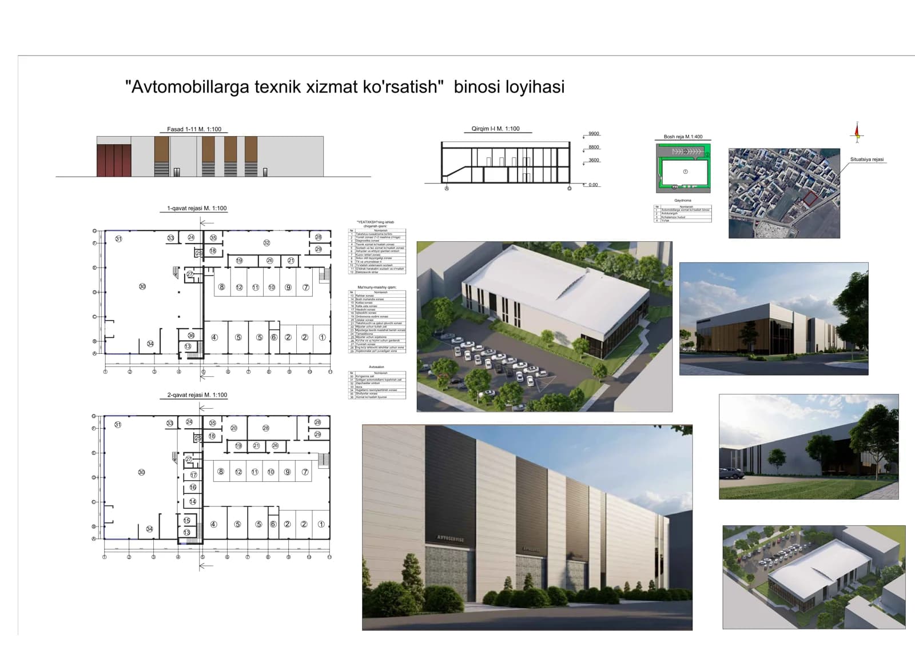The image size is (915, 646).
Task: Select the "Zapchastlar ombori" legend row
Action: [377, 383]
